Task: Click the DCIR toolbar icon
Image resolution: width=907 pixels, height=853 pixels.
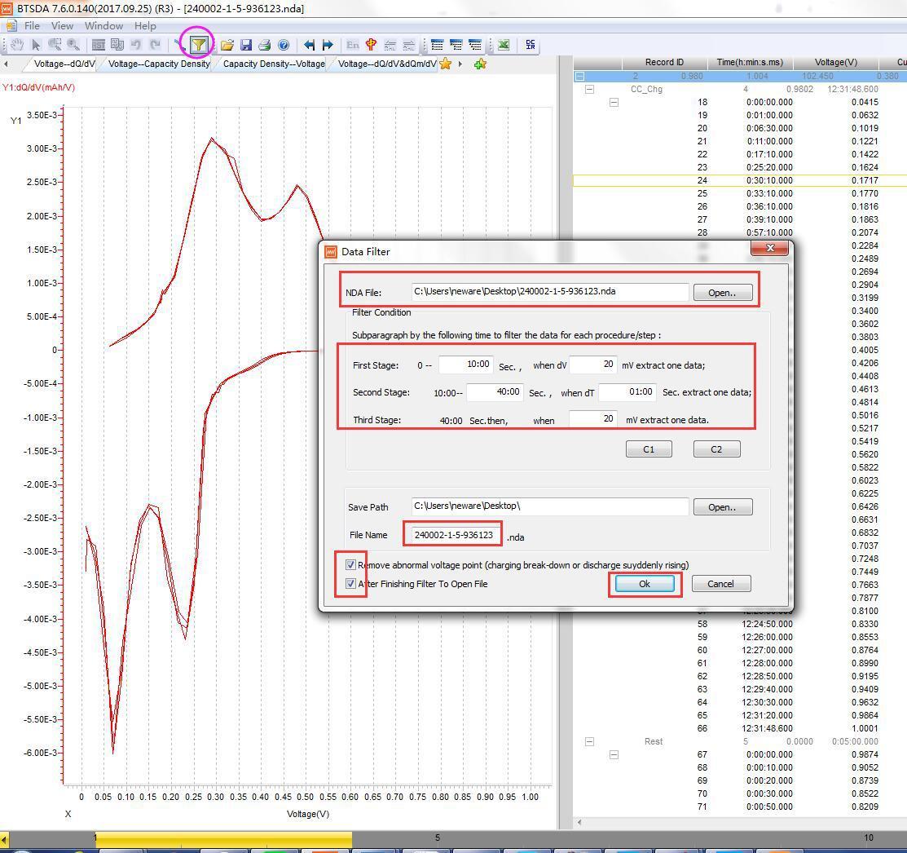Action: [x=531, y=45]
